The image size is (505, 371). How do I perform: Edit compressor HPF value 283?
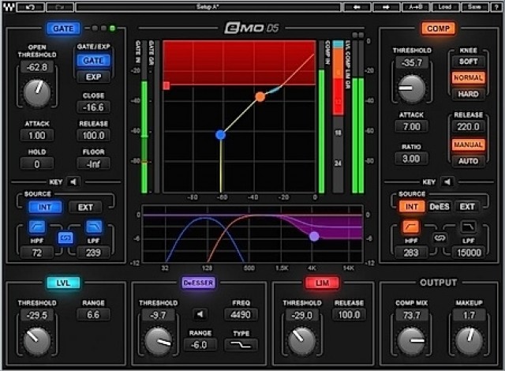pos(411,253)
